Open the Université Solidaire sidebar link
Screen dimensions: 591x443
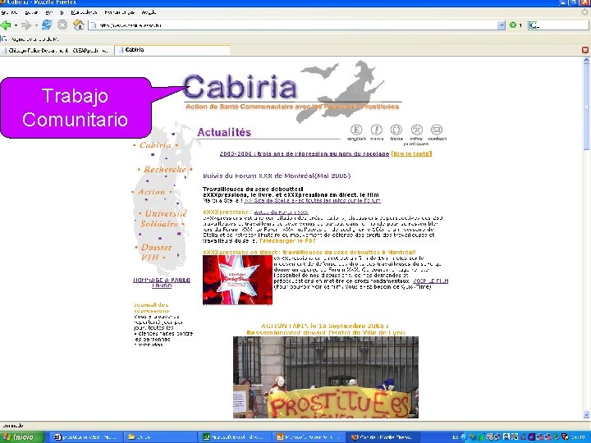[163, 218]
